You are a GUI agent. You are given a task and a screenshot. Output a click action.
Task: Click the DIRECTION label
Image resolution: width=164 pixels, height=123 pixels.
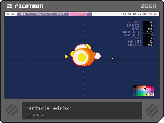pyautogui.click(x=135, y=25)
